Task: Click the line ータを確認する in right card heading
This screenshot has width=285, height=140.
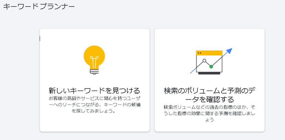Action: 210,99
